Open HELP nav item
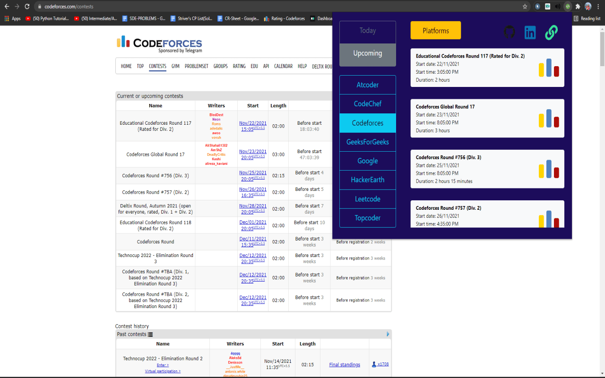 tap(302, 66)
